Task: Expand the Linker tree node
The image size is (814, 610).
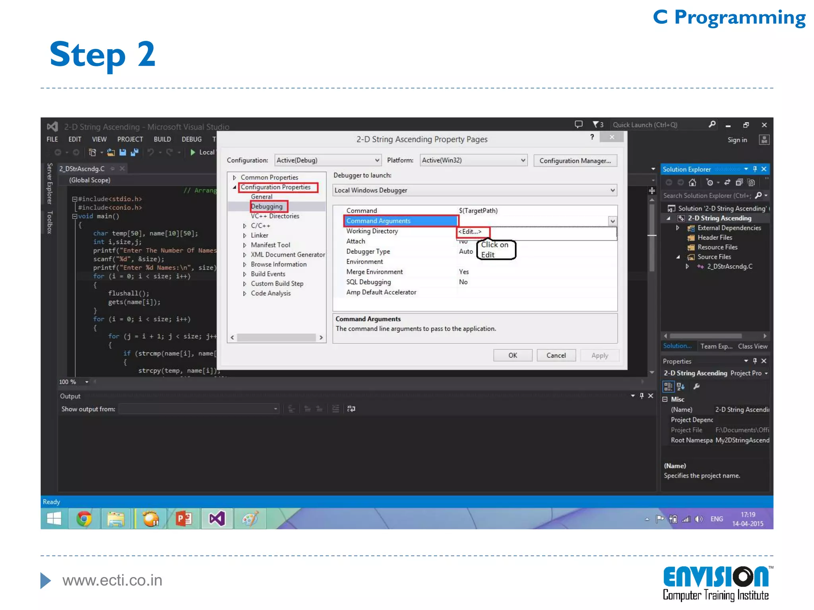Action: 245,236
